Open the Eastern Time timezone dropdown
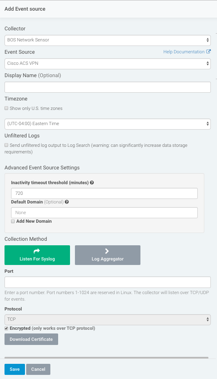 pyautogui.click(x=108, y=124)
